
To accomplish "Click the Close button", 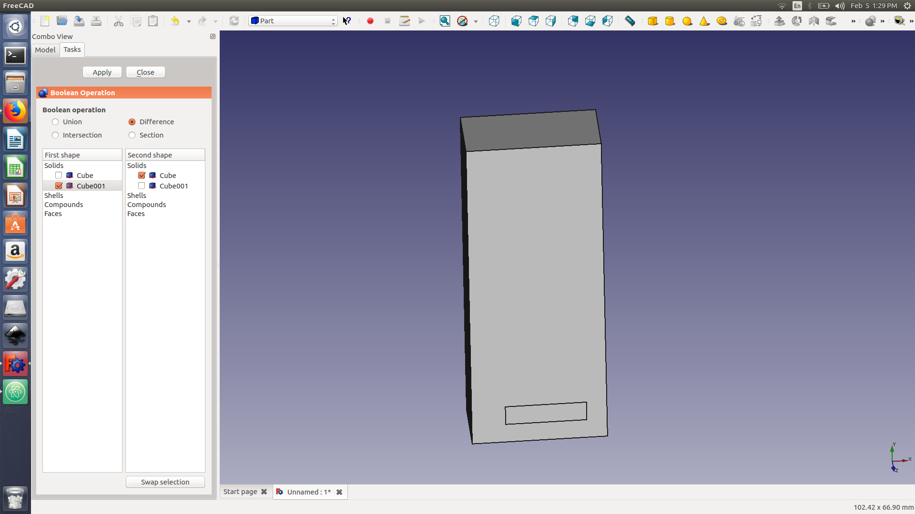I will coord(145,72).
